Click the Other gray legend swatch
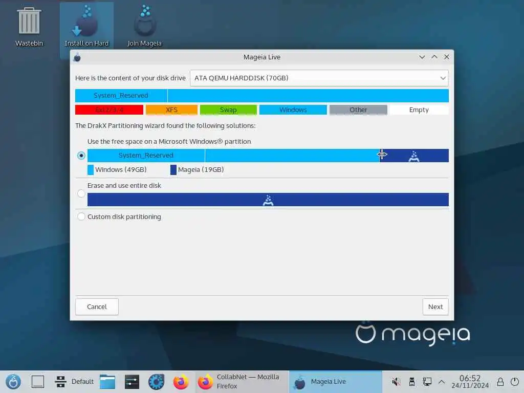 pyautogui.click(x=358, y=110)
